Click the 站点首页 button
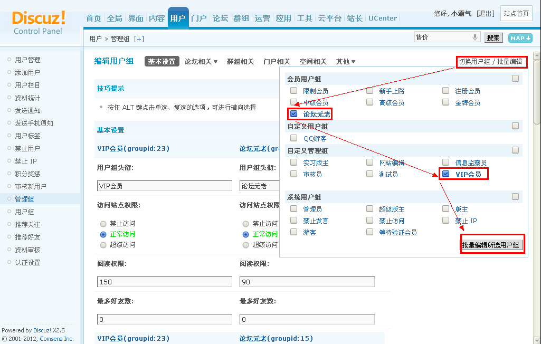Screen dimensions: 541x344 [516, 14]
